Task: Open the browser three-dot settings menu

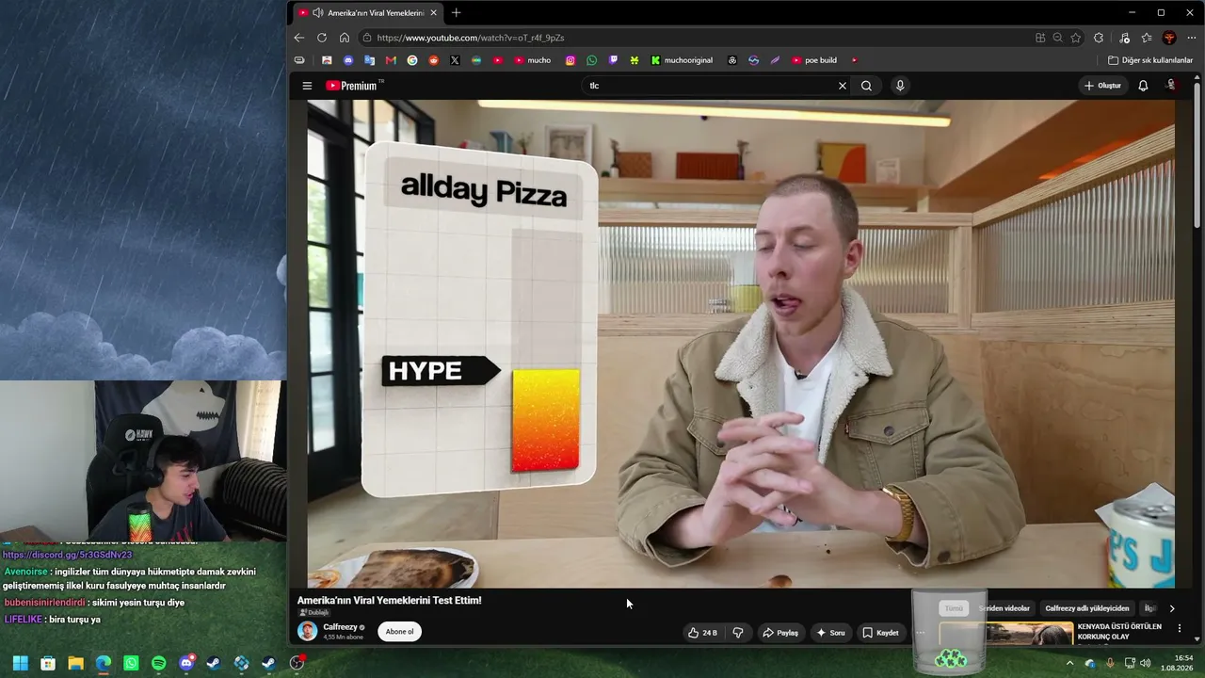Action: (x=1192, y=38)
